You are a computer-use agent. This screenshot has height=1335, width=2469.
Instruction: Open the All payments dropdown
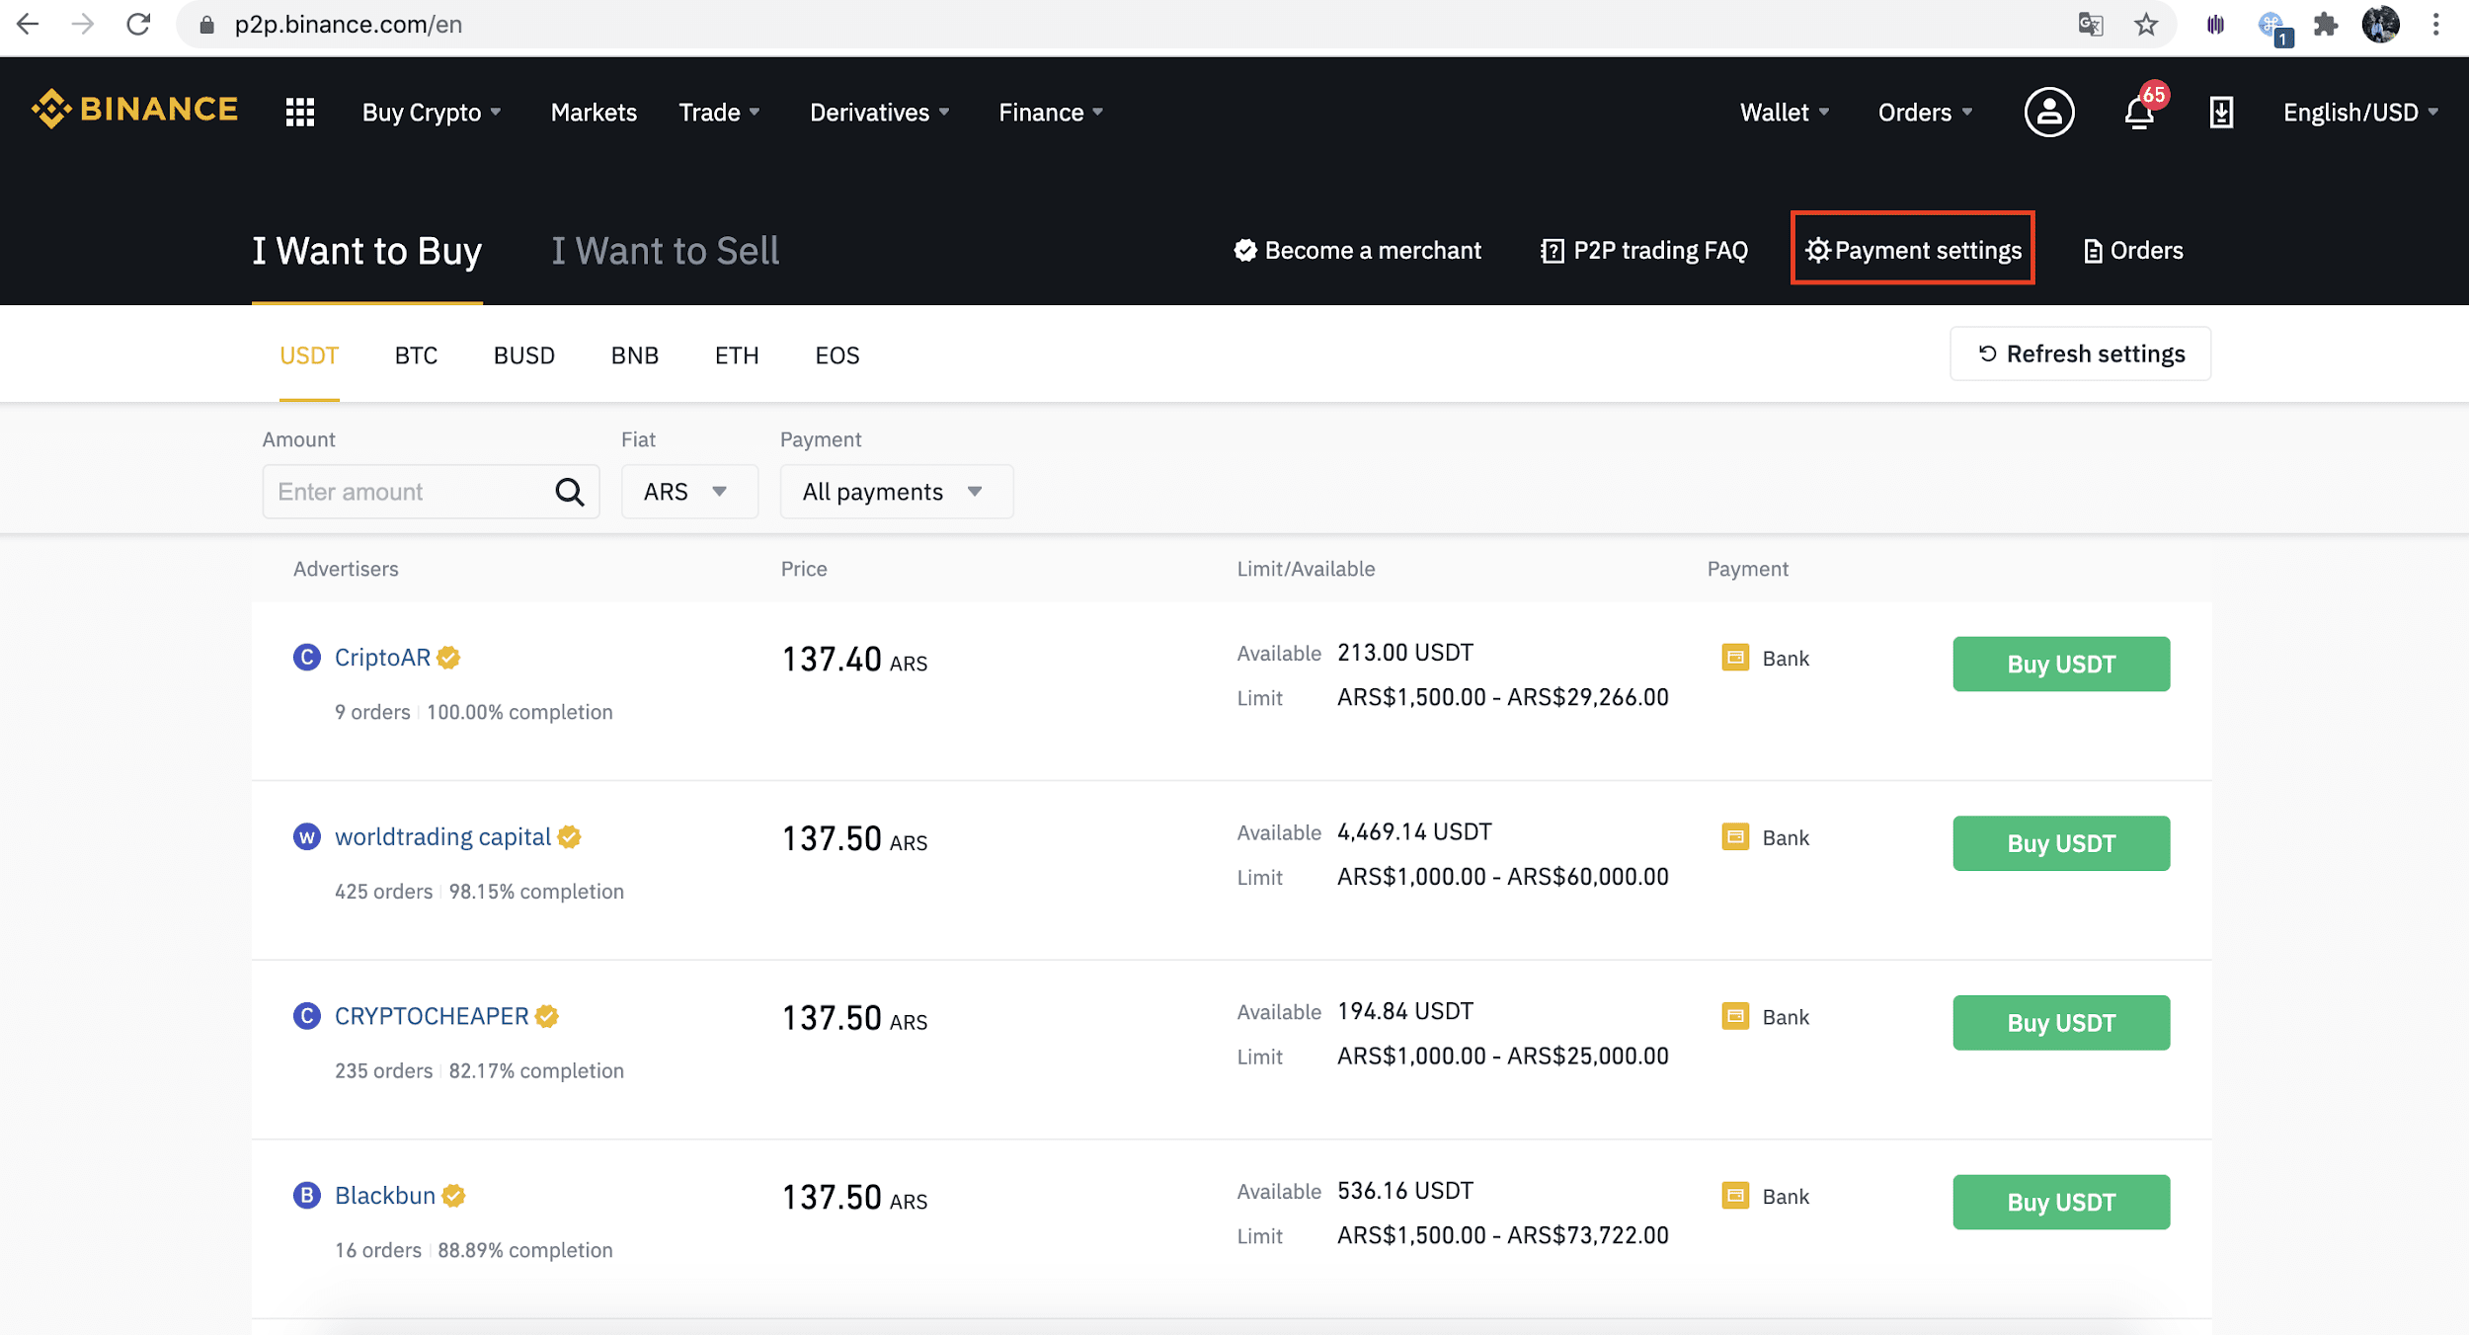click(897, 492)
